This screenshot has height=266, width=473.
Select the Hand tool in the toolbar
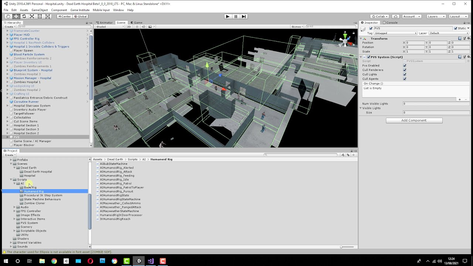8,16
